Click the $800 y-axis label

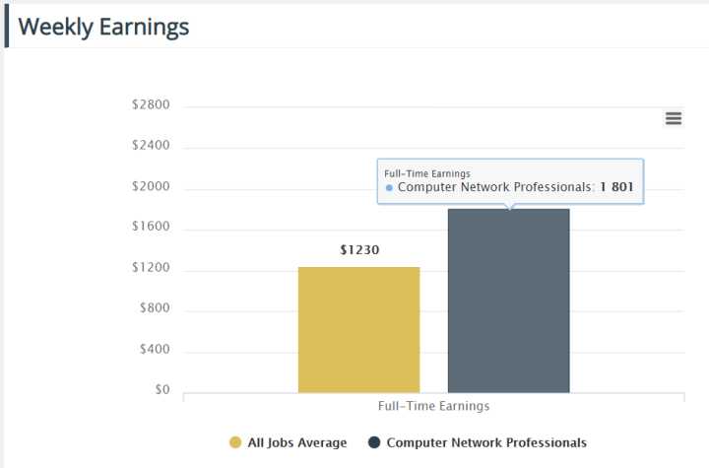point(155,307)
